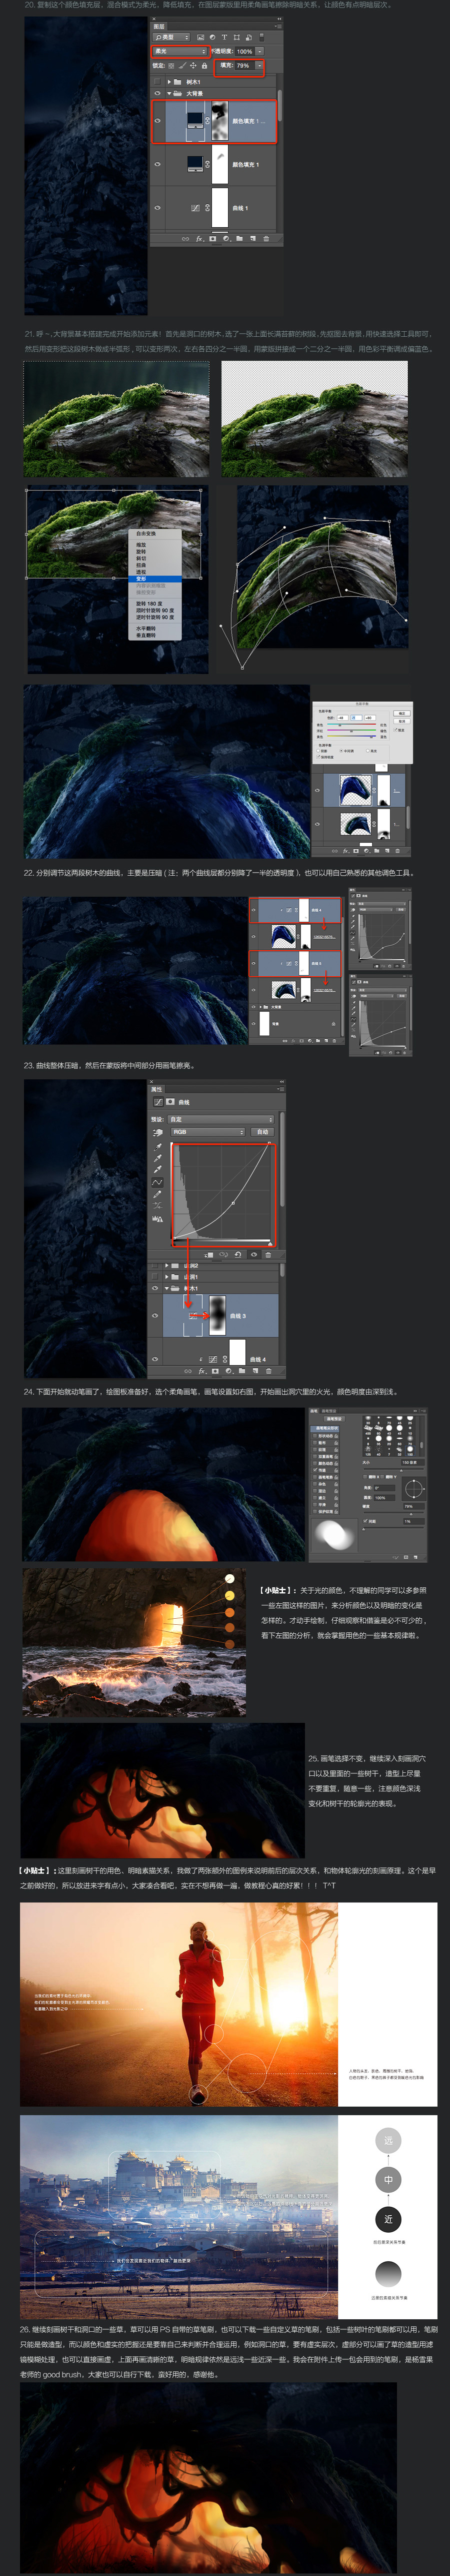Screen dimensions: 450x2576
Task: Hide the selected 颜色填充 1 ... layer
Action: point(157,121)
